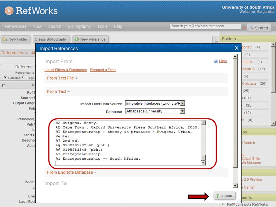Open List of Filters & Databases link

pyautogui.click(x=66, y=70)
